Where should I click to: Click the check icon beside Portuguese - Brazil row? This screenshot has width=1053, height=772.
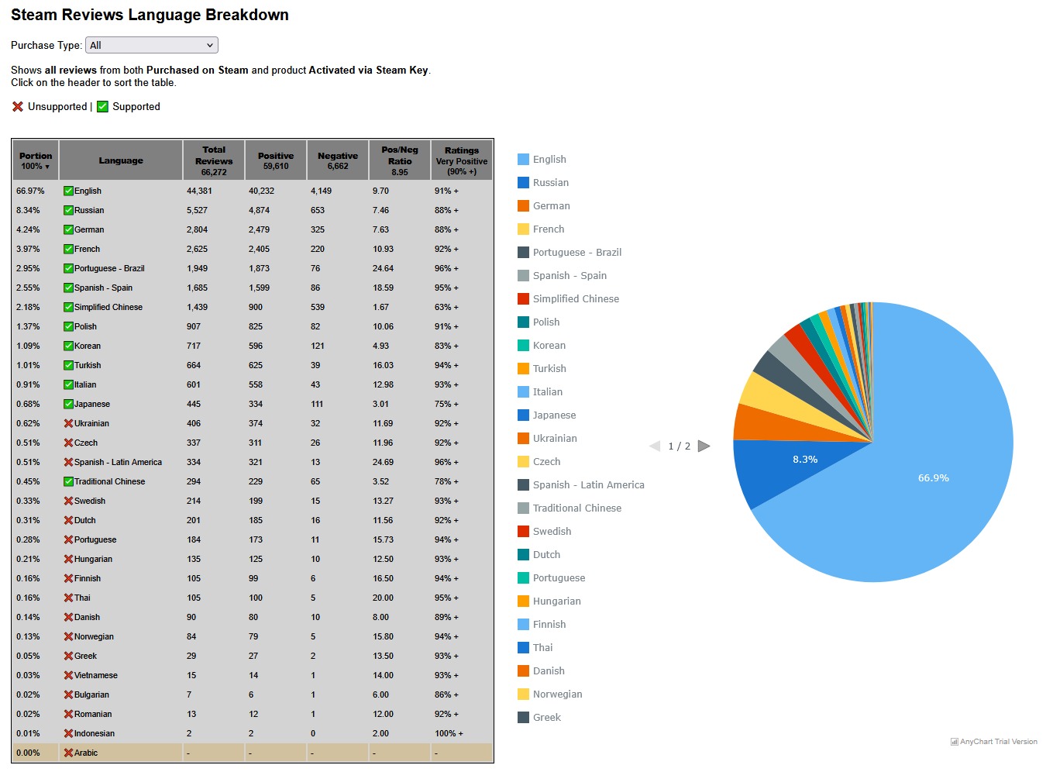point(68,268)
